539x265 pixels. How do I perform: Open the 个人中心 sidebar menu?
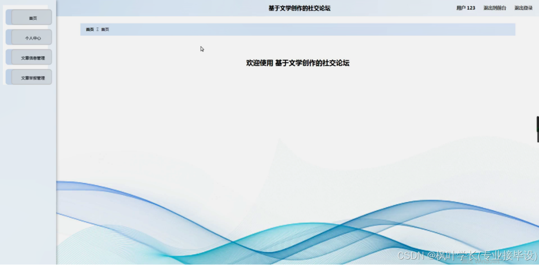29,37
